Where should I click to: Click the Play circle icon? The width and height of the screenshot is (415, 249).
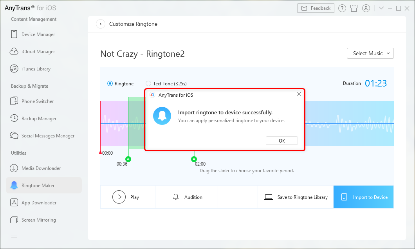click(x=119, y=197)
